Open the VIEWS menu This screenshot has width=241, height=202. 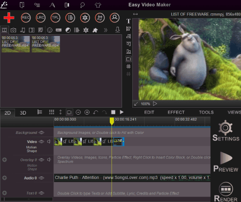[x=234, y=113]
